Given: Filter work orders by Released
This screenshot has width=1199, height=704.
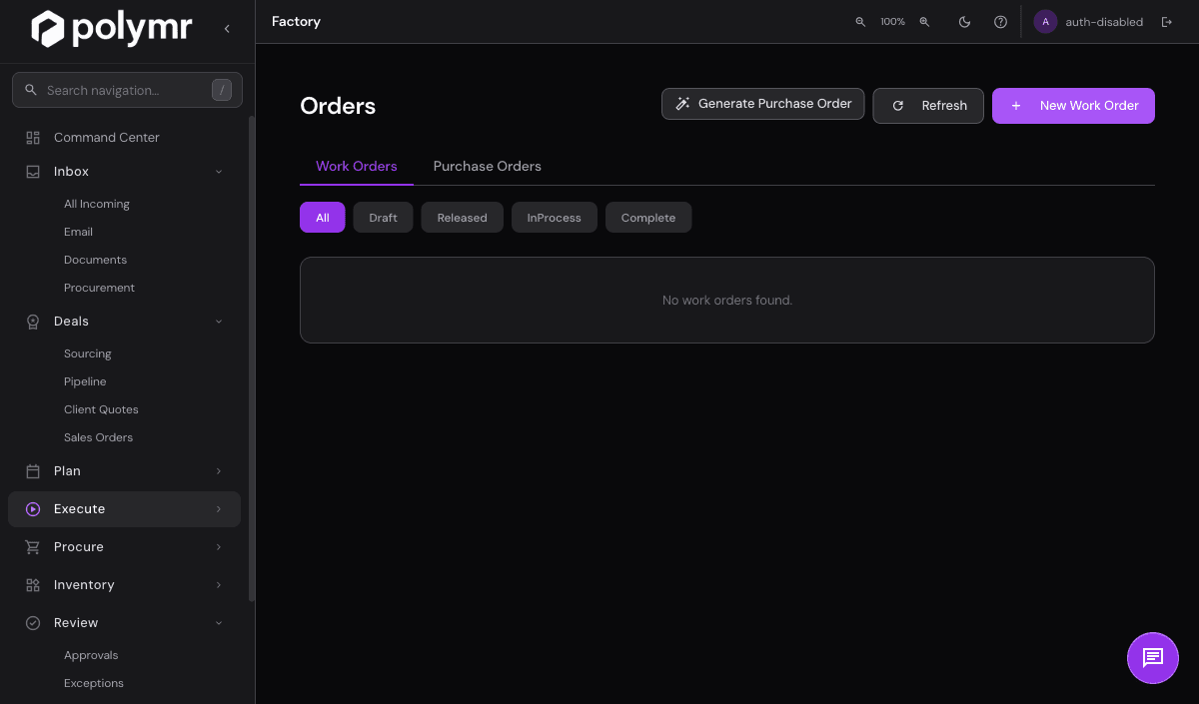Looking at the screenshot, I should click(463, 218).
